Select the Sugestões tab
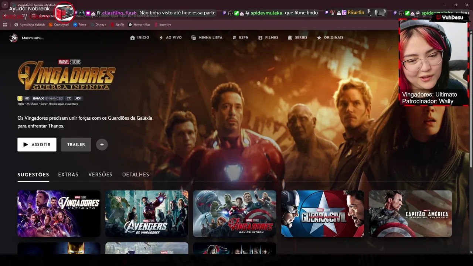The width and height of the screenshot is (473, 266). 33,174
